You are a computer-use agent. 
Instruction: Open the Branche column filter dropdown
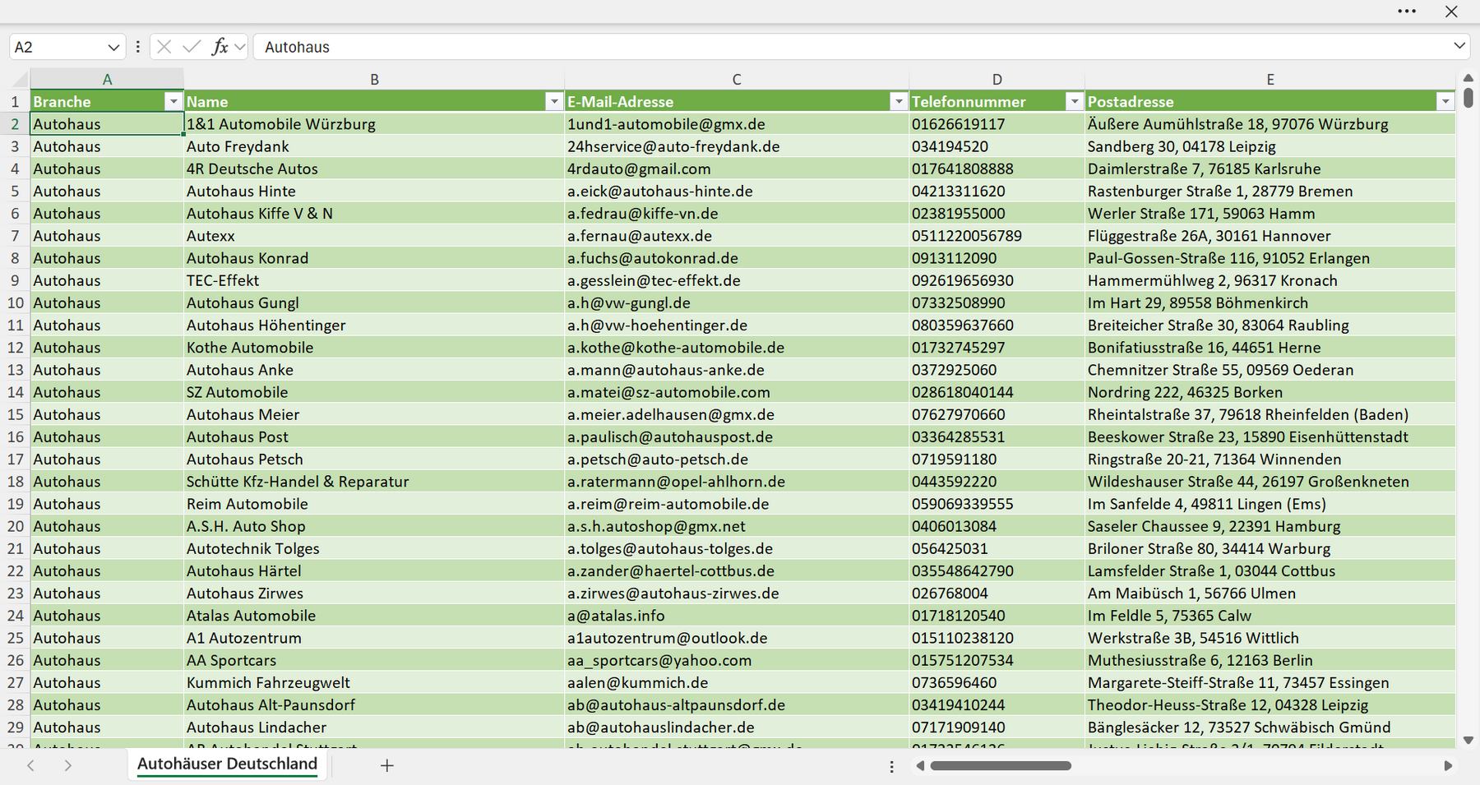pos(173,101)
